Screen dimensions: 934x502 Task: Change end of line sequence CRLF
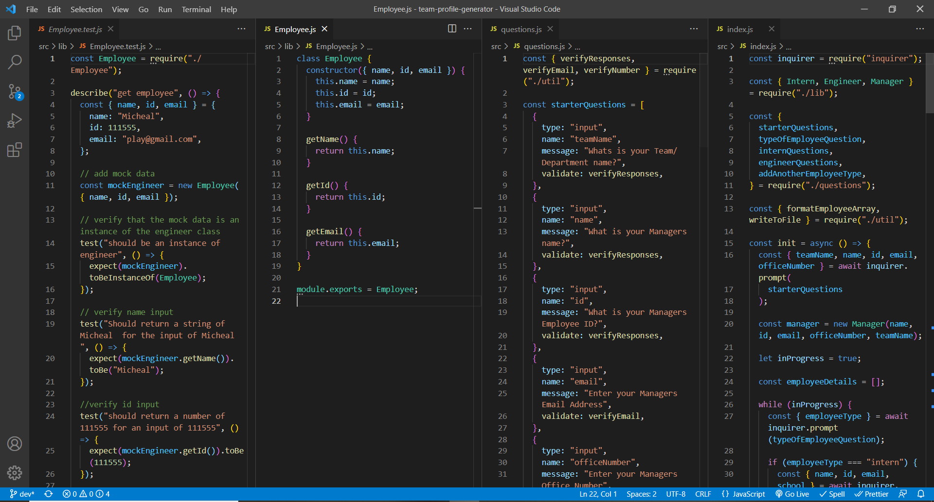click(x=703, y=494)
